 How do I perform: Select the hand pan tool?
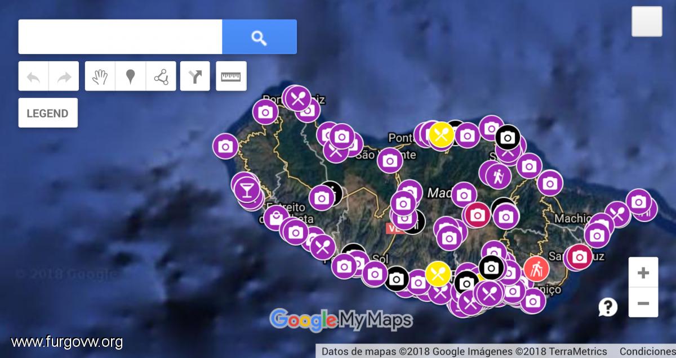point(100,76)
